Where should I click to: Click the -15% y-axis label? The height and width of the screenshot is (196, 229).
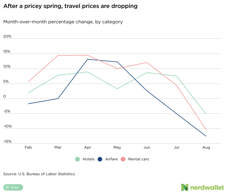(x=7, y=141)
